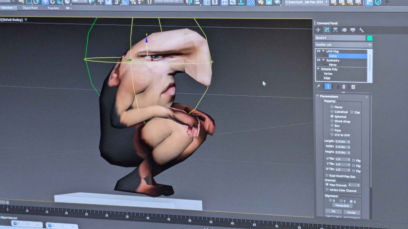Click the blue save icon in the top-right toolbar
Viewport: 408px width, 229px height.
click(x=370, y=2)
